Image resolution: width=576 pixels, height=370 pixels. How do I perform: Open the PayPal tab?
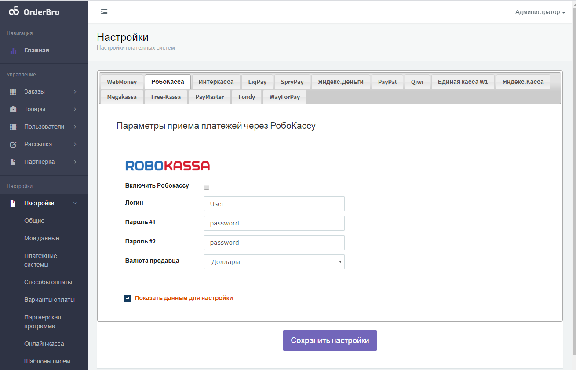pyautogui.click(x=387, y=82)
